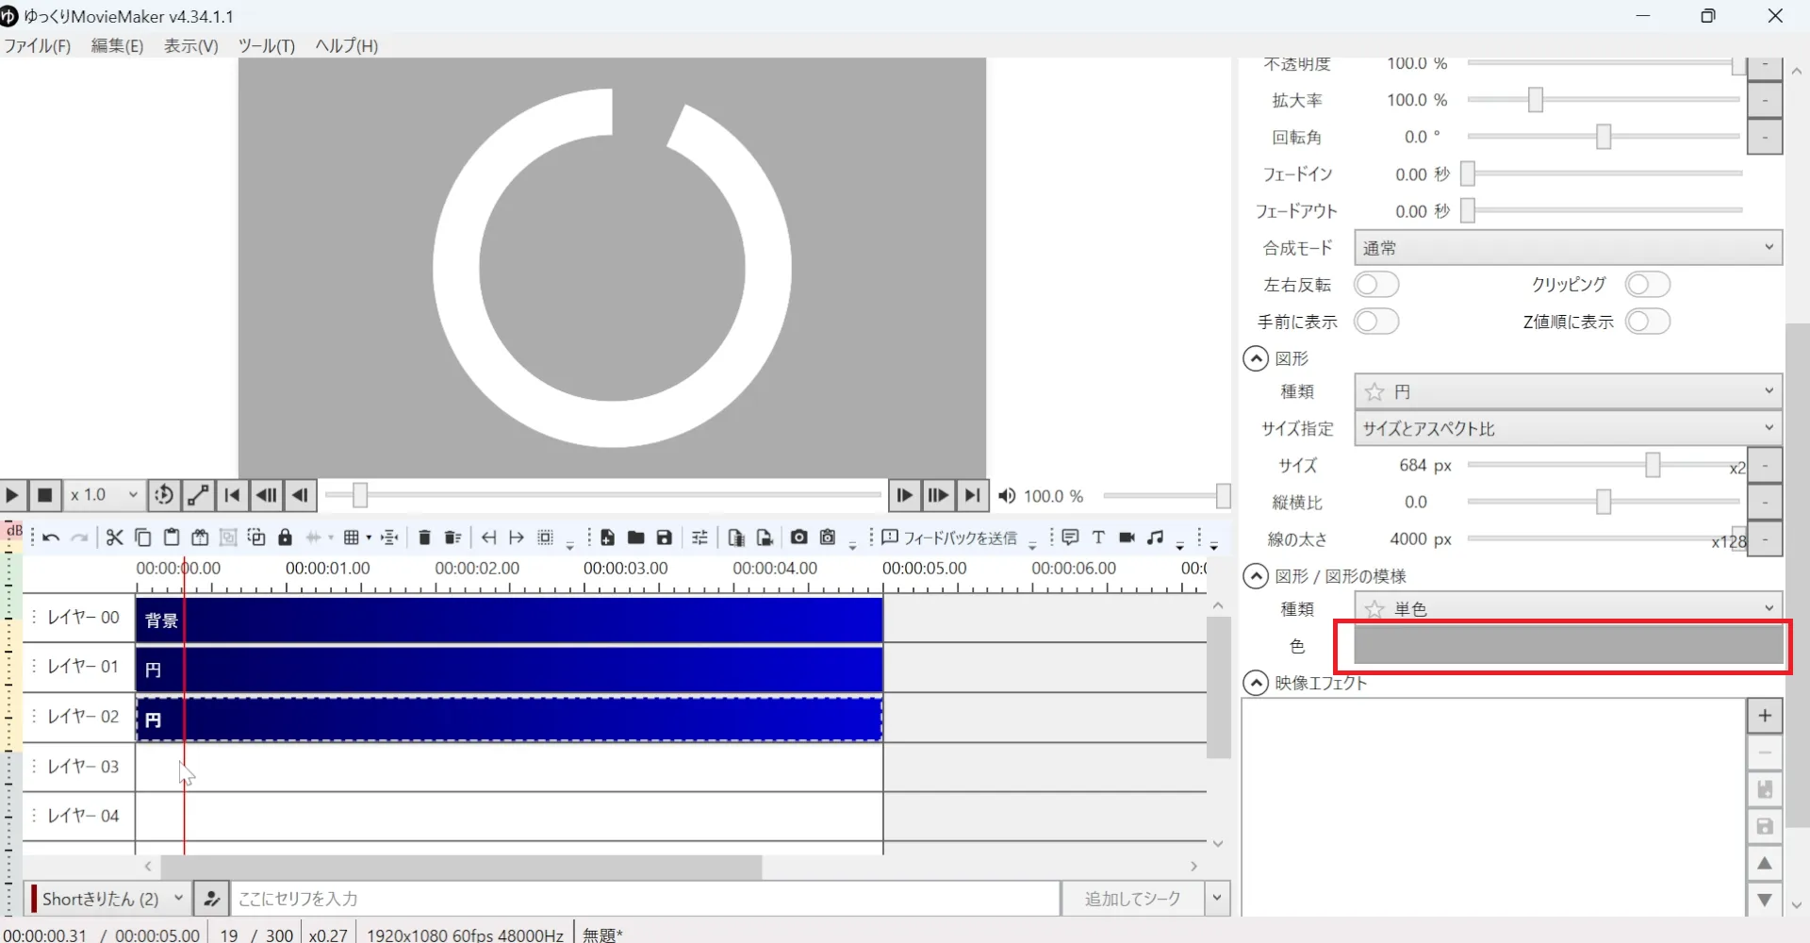Click the left arrow-to-bar timeline icon

(x=488, y=538)
